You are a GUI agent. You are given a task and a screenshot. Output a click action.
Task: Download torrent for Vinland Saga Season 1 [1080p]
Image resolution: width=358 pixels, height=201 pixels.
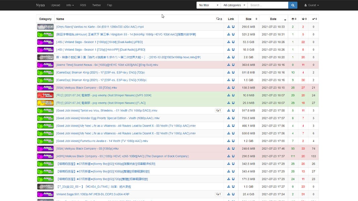tap(229, 42)
